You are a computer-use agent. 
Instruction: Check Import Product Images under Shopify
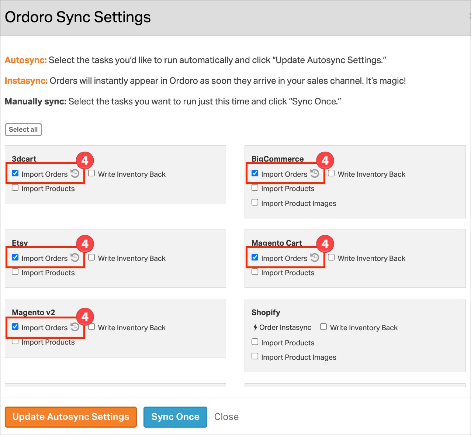pos(255,356)
